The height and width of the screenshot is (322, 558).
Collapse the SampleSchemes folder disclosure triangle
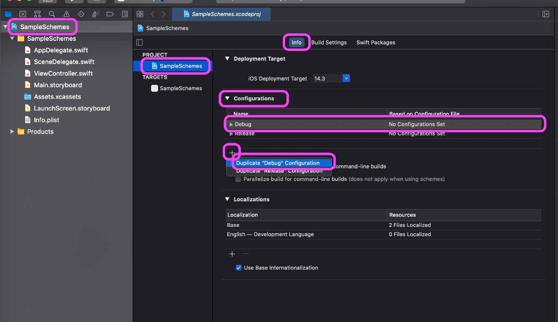(12, 39)
